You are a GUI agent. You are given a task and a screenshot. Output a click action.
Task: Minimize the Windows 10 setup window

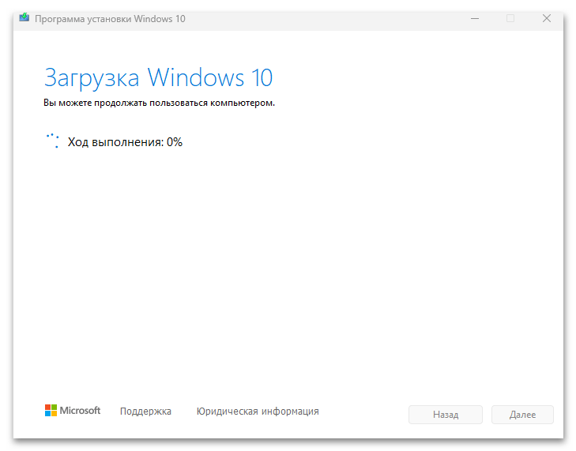pos(475,18)
